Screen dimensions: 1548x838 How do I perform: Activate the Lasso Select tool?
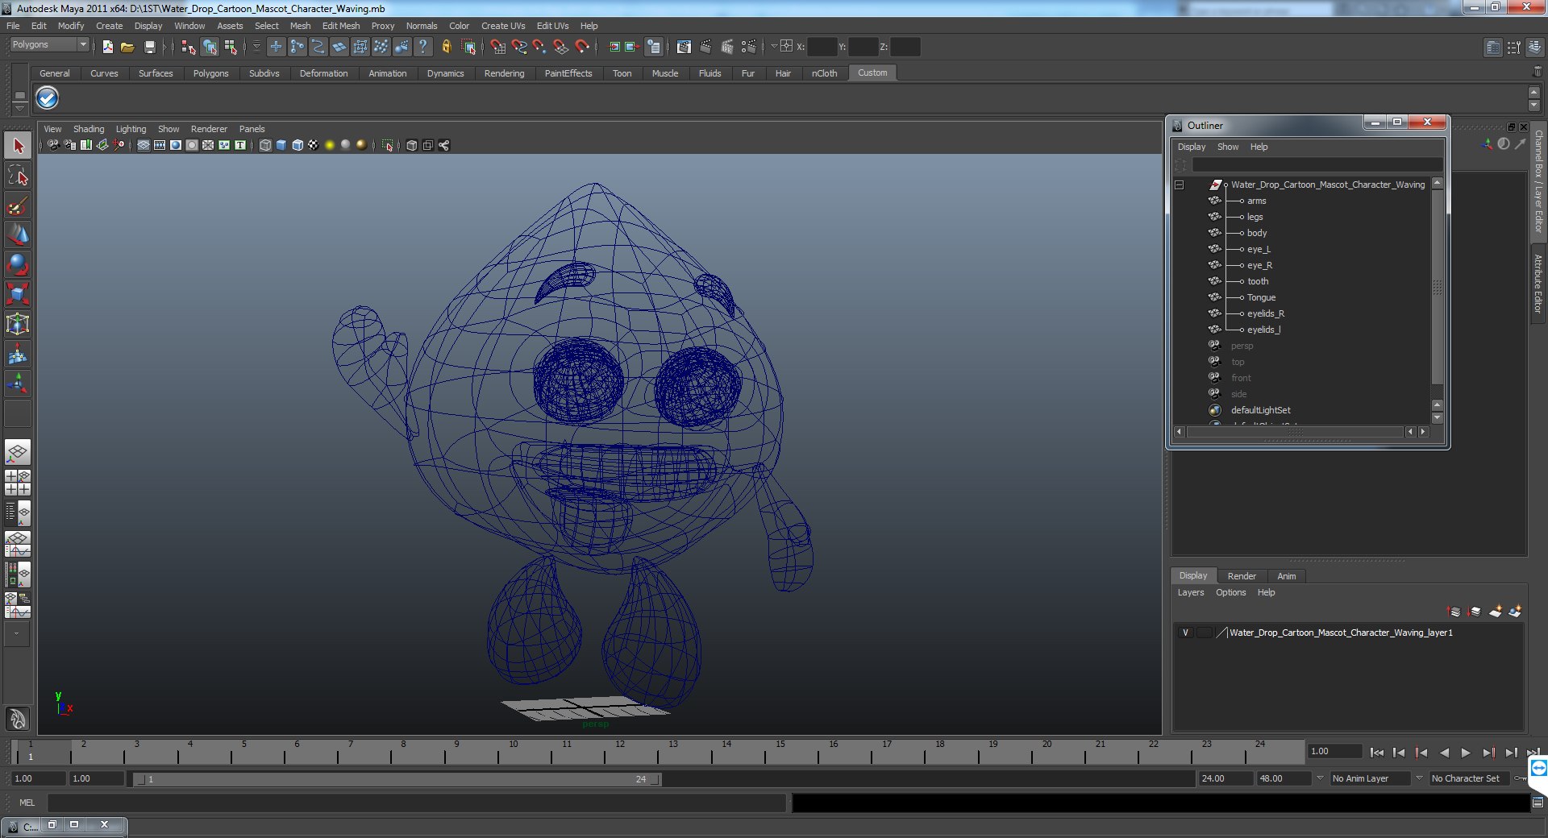point(18,176)
